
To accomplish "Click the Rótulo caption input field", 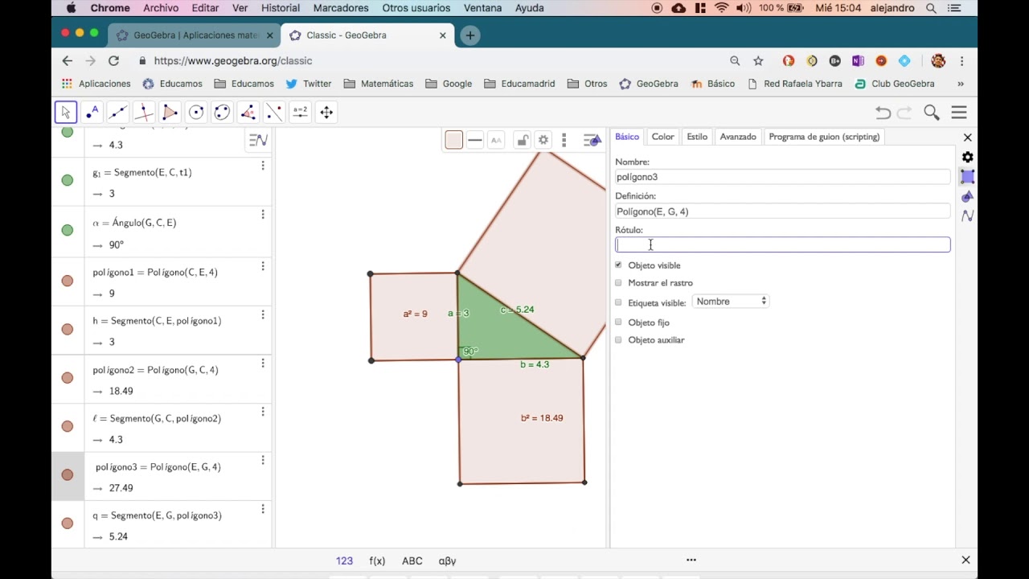I will click(x=783, y=244).
